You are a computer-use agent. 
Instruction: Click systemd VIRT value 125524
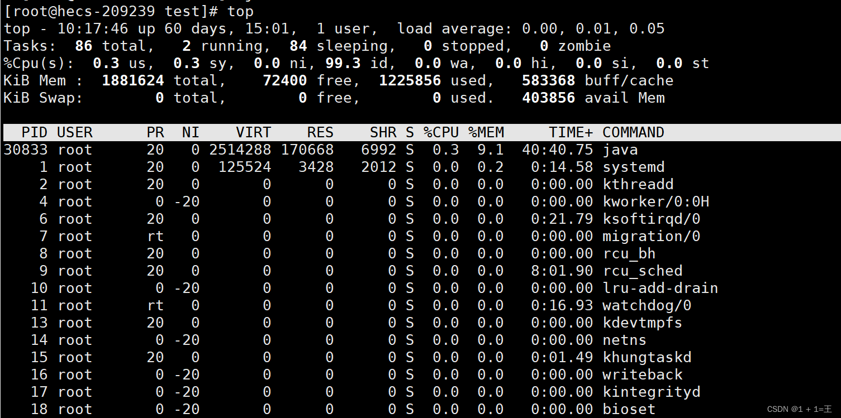[x=245, y=167]
